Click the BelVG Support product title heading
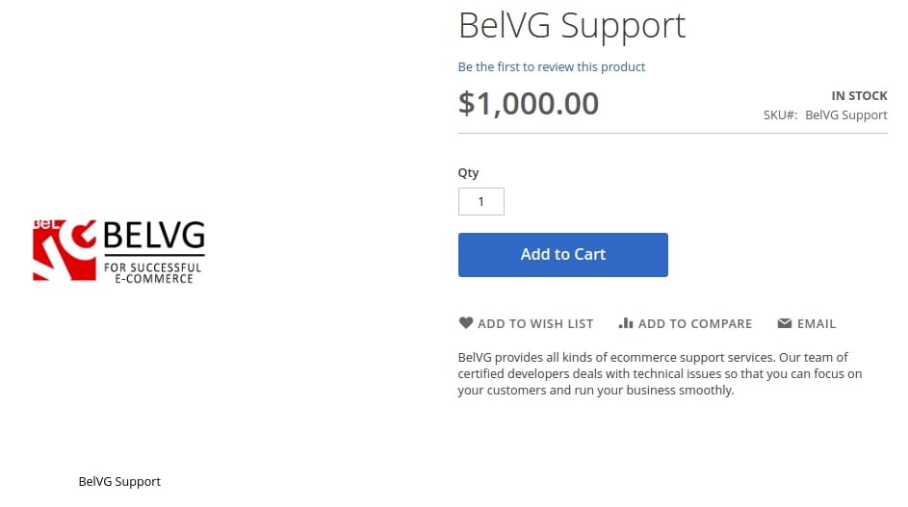 click(572, 25)
